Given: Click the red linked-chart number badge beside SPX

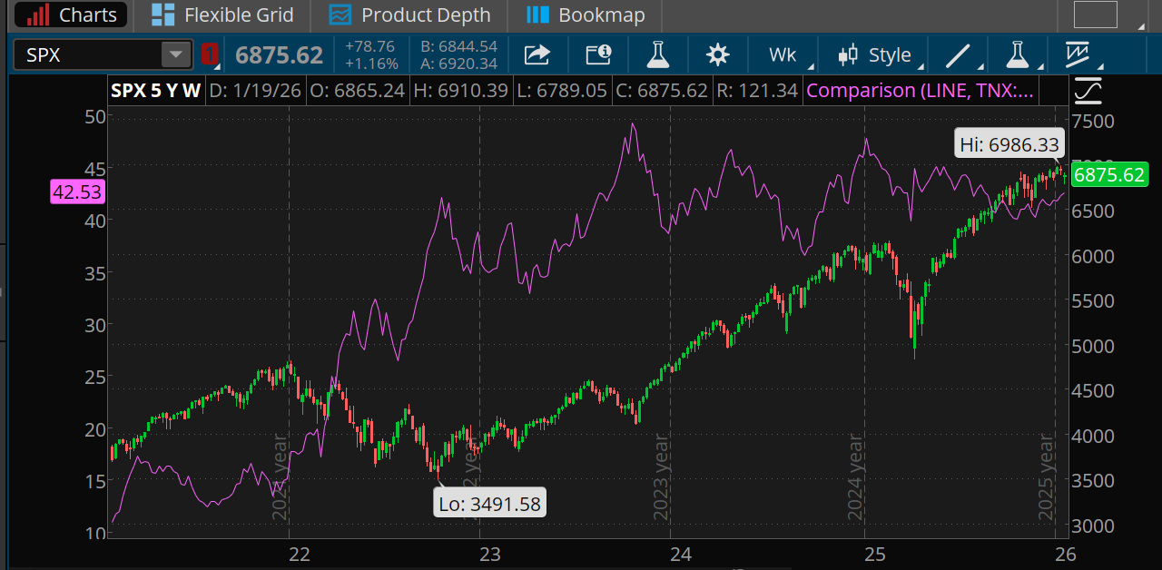Looking at the screenshot, I should point(211,54).
